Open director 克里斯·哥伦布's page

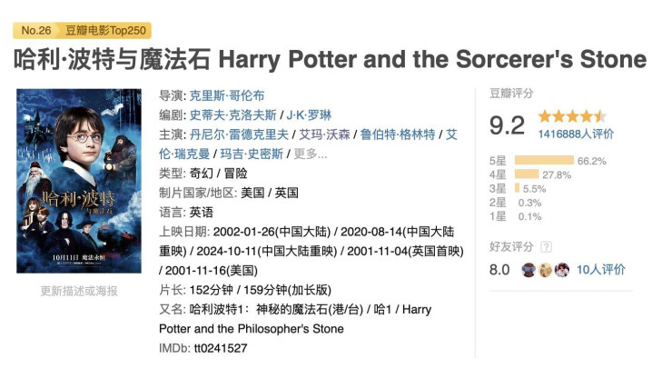[226, 95]
